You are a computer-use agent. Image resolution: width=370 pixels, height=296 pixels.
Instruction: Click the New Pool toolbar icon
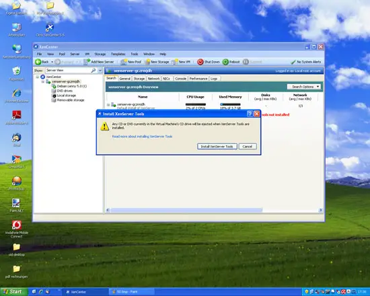pyautogui.click(x=124, y=62)
